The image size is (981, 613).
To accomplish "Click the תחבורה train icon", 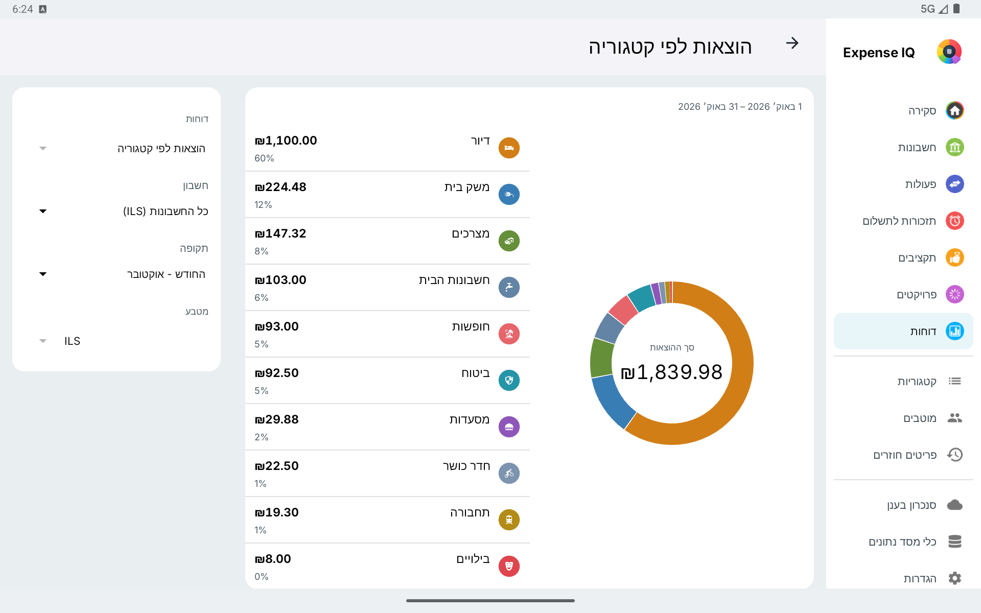I will tap(509, 520).
